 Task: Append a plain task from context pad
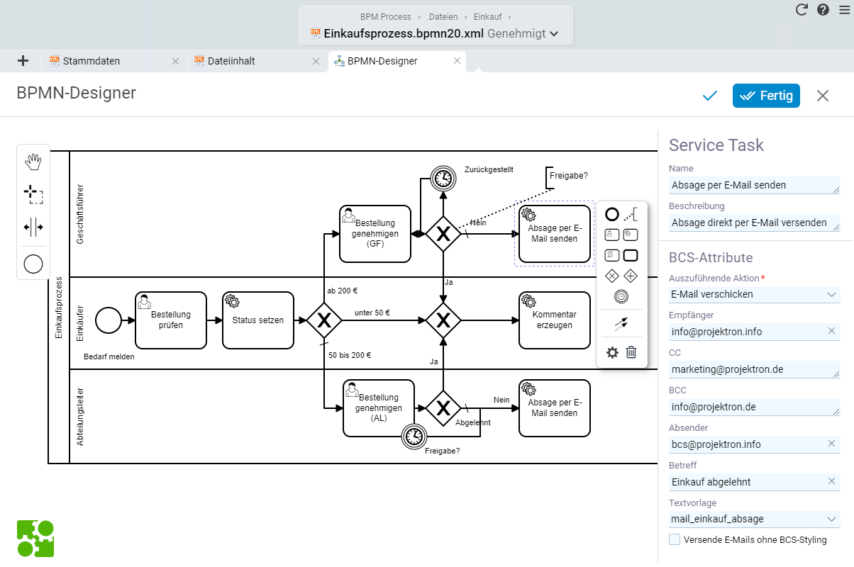tap(631, 255)
